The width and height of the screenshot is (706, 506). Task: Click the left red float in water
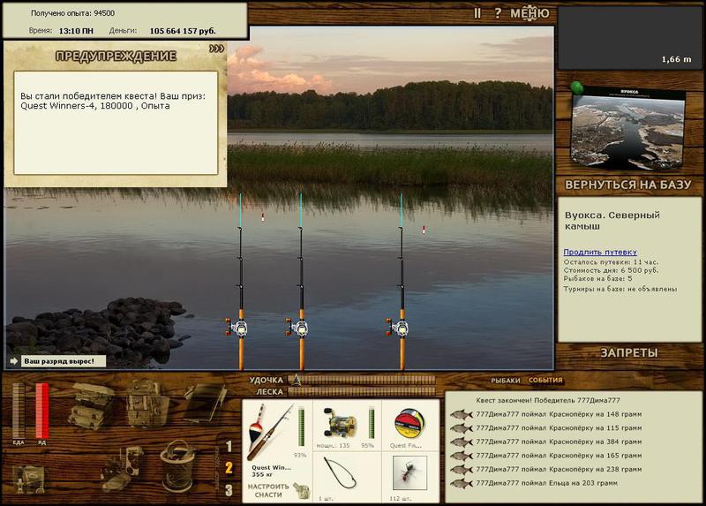click(263, 218)
